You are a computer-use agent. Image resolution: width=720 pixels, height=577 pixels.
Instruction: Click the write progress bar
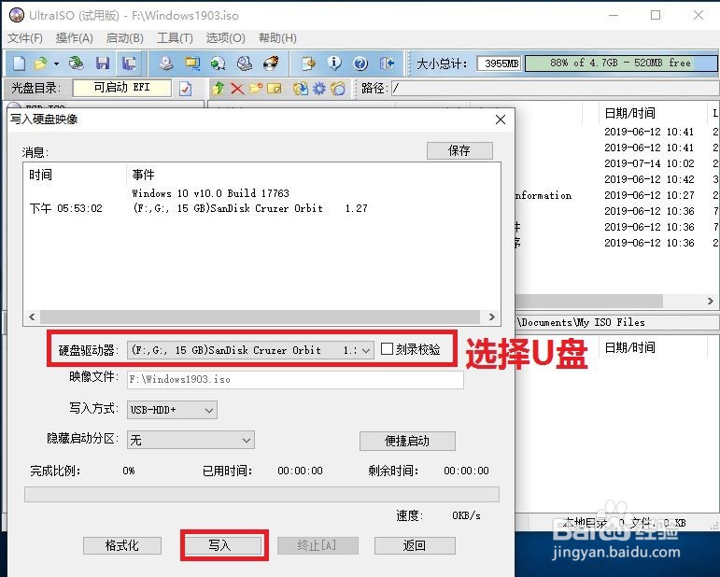pos(261,495)
